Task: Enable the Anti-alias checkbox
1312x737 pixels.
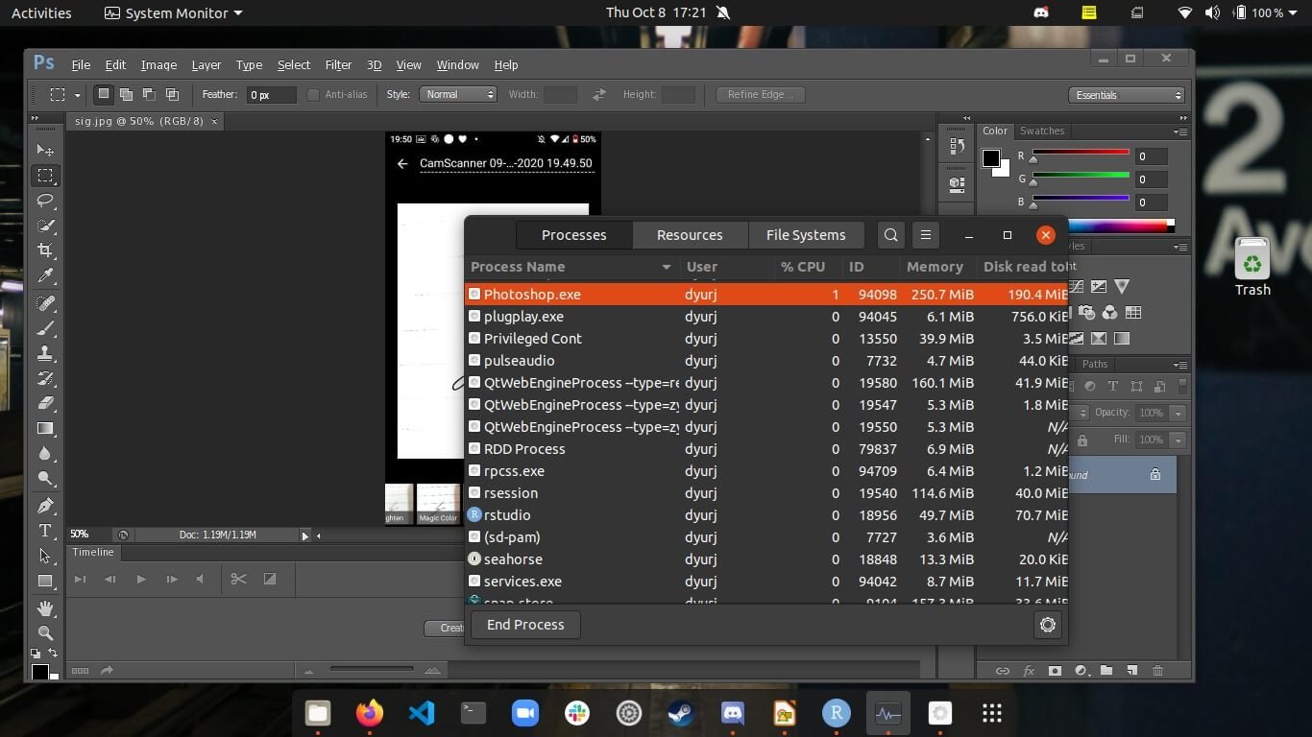Action: pos(313,94)
